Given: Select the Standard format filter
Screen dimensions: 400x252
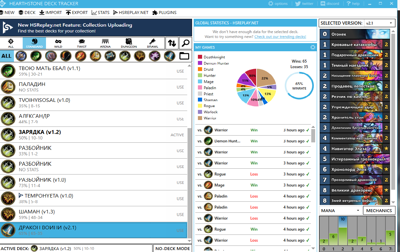Looking at the screenshot, I should tap(34, 43).
